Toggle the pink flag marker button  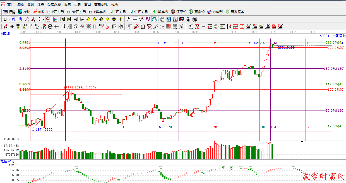point(55,19)
